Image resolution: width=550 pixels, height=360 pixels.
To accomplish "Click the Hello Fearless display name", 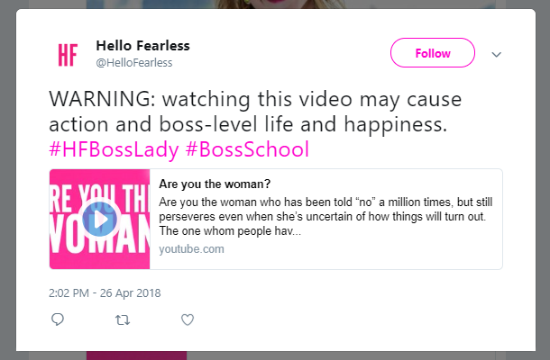I will 142,46.
